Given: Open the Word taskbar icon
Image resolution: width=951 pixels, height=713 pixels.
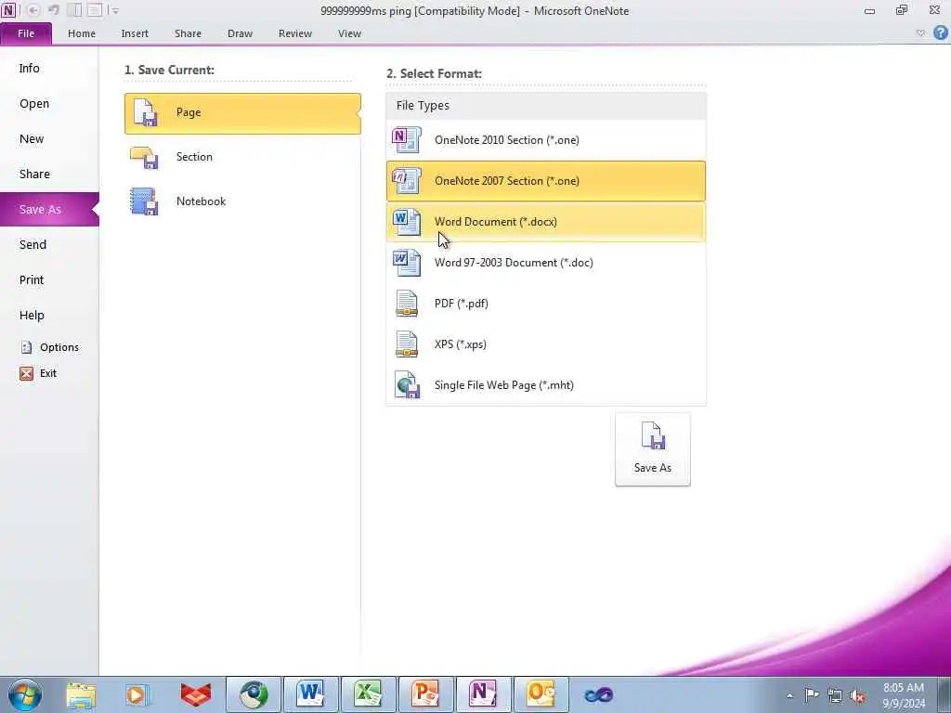Looking at the screenshot, I should (310, 694).
